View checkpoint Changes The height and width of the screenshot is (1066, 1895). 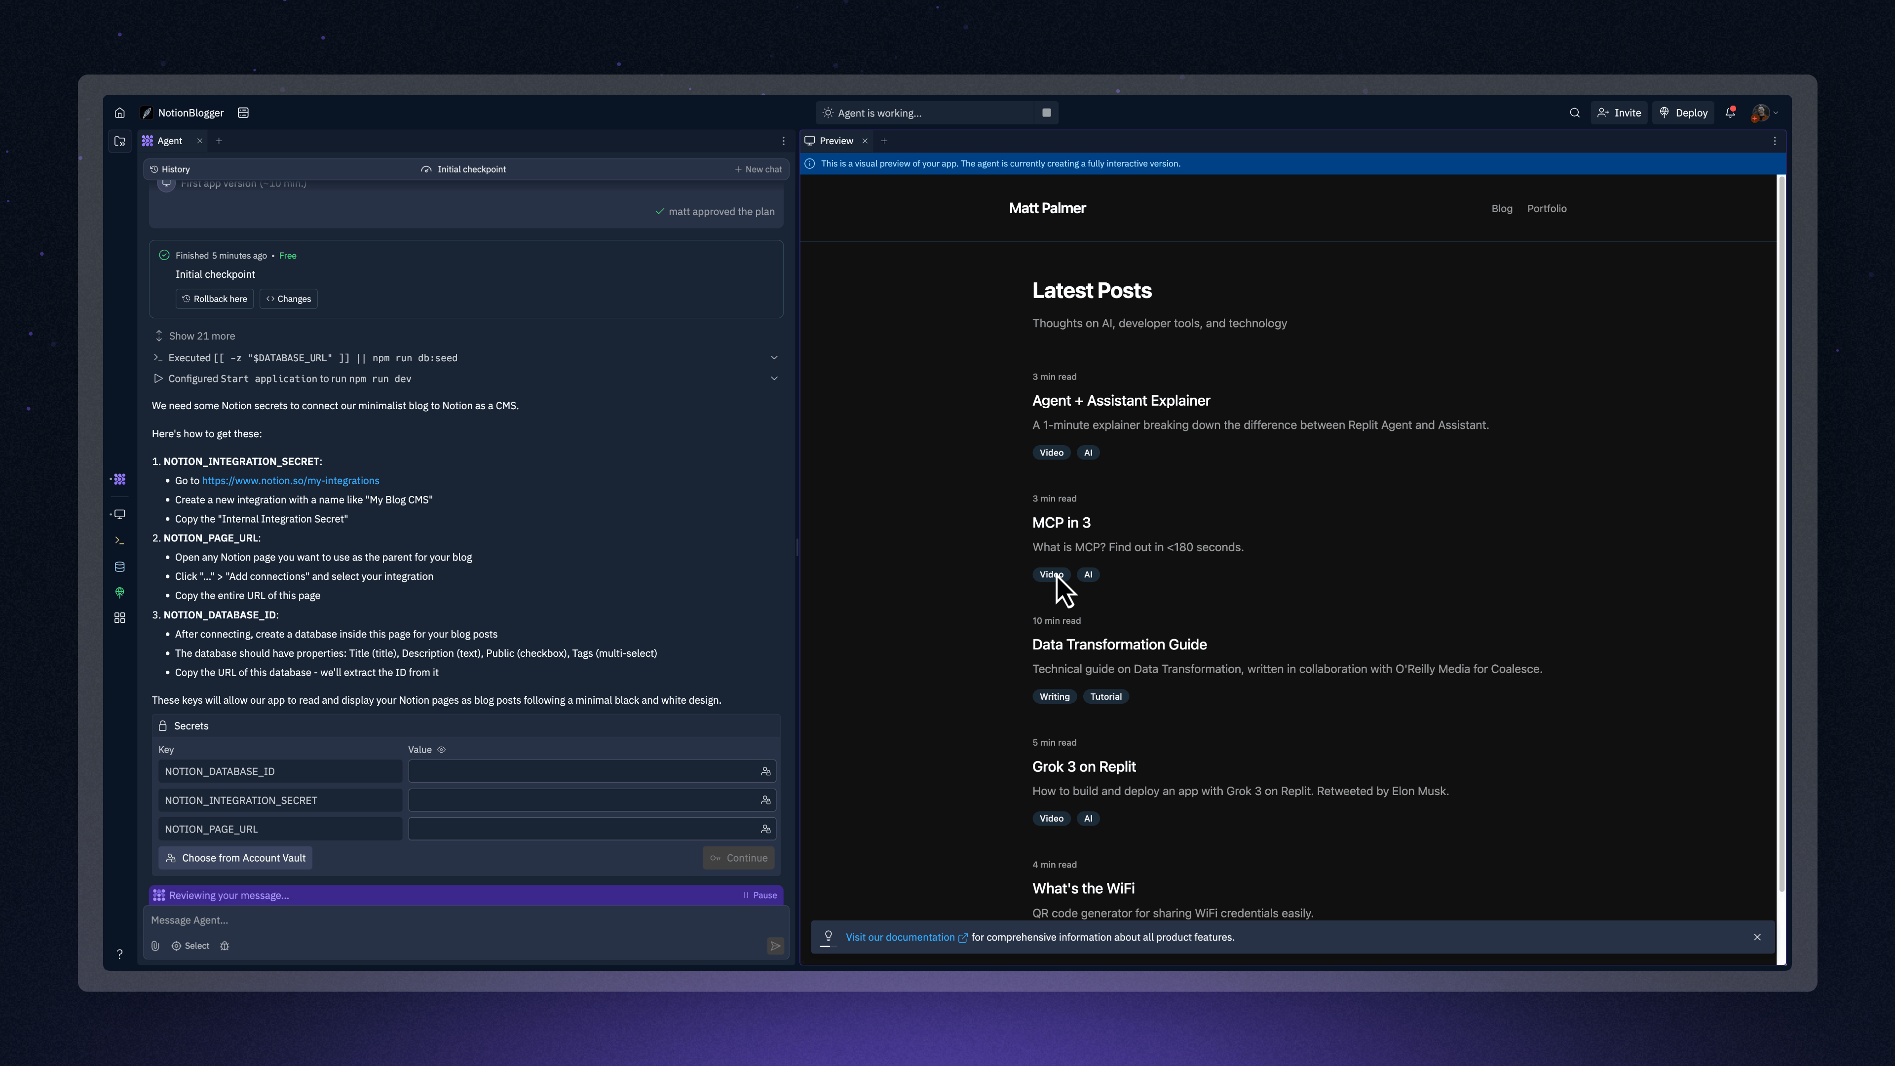(x=288, y=299)
